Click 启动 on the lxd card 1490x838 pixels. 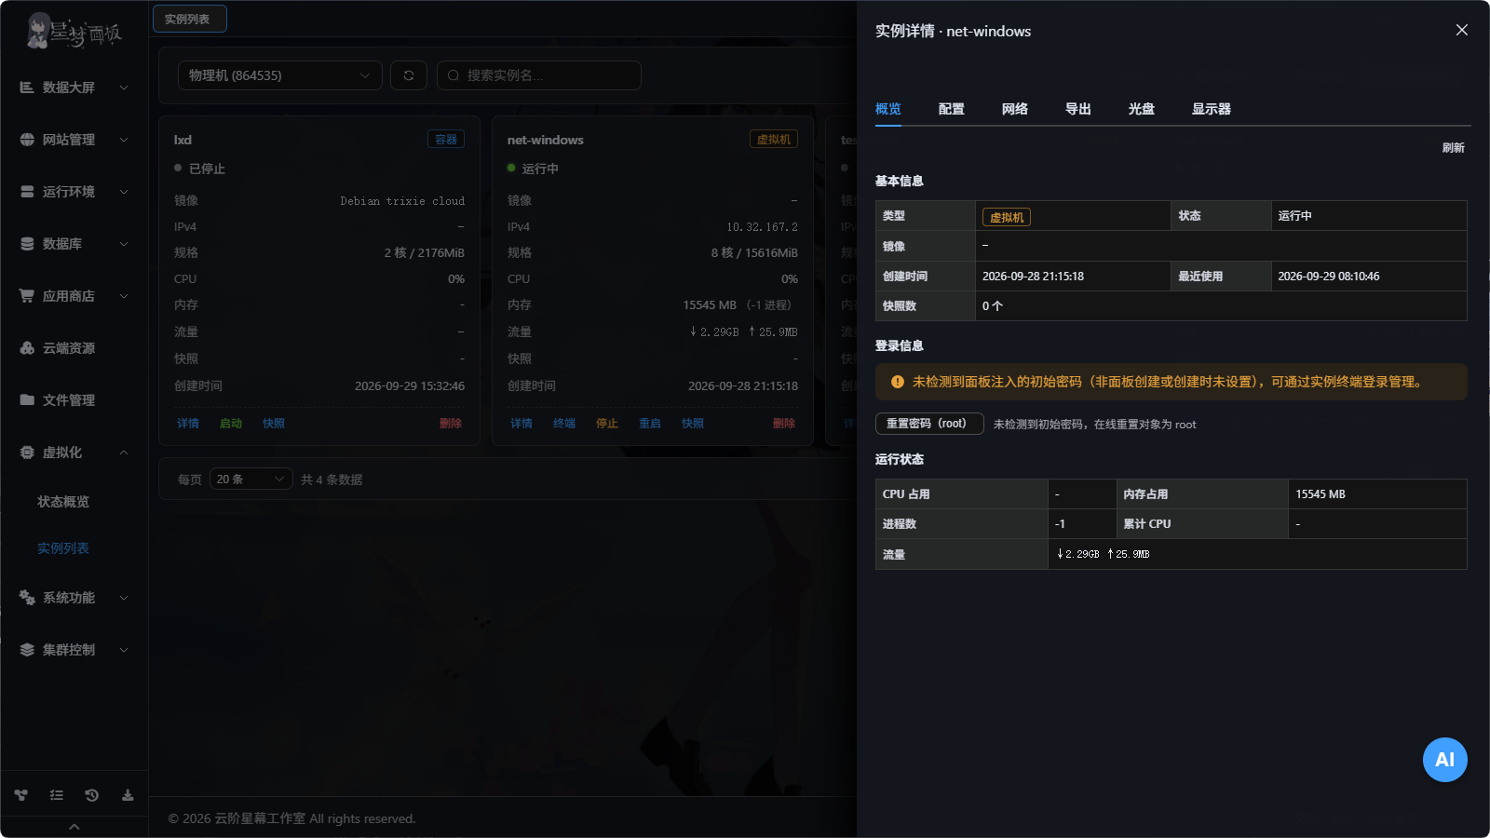coord(231,424)
